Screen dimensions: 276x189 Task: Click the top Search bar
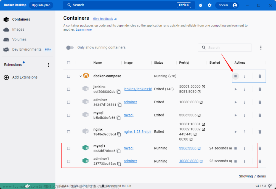[129, 5]
